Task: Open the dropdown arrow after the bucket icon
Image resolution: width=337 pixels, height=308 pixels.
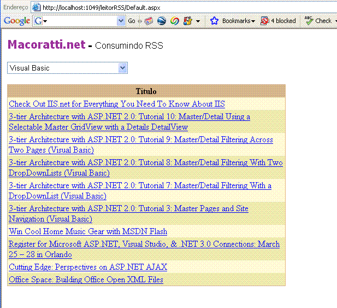Action: tap(198, 21)
